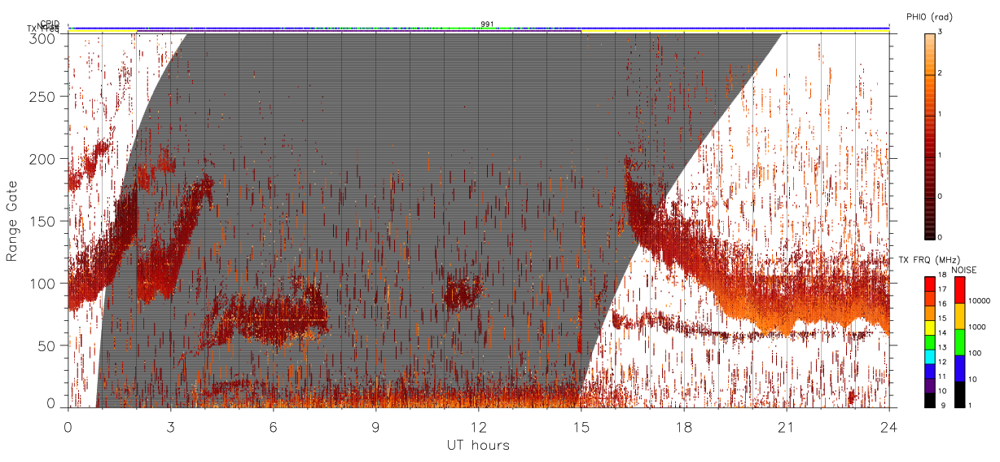Screen dimensions: 1000x462
Task: Click the TX FRQ tick label 15
Action: tap(942, 319)
